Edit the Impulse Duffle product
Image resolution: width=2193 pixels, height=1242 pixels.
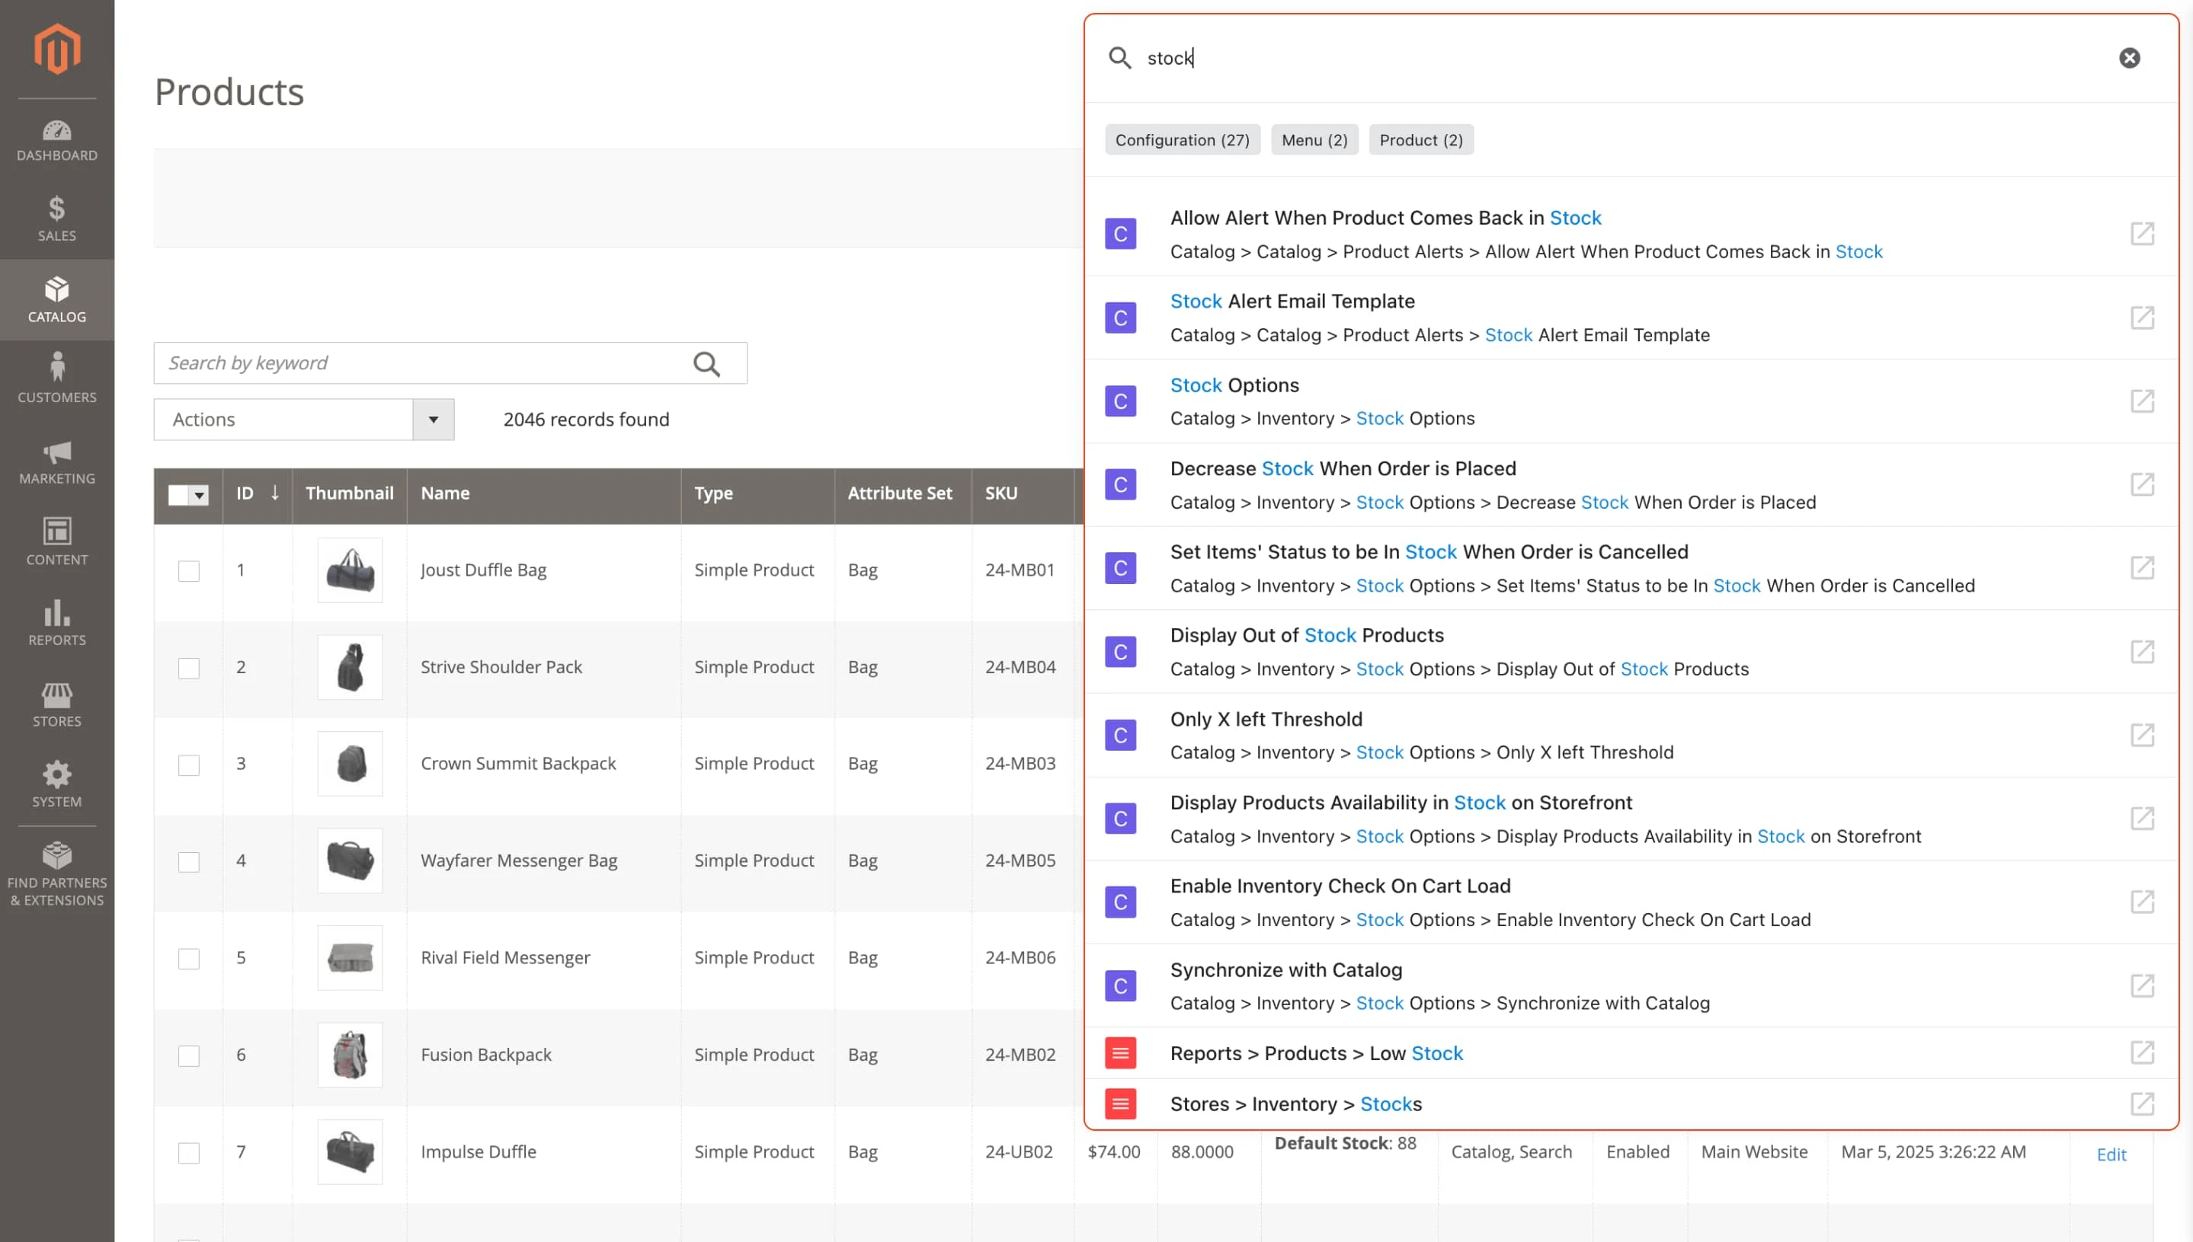pos(2112,1154)
